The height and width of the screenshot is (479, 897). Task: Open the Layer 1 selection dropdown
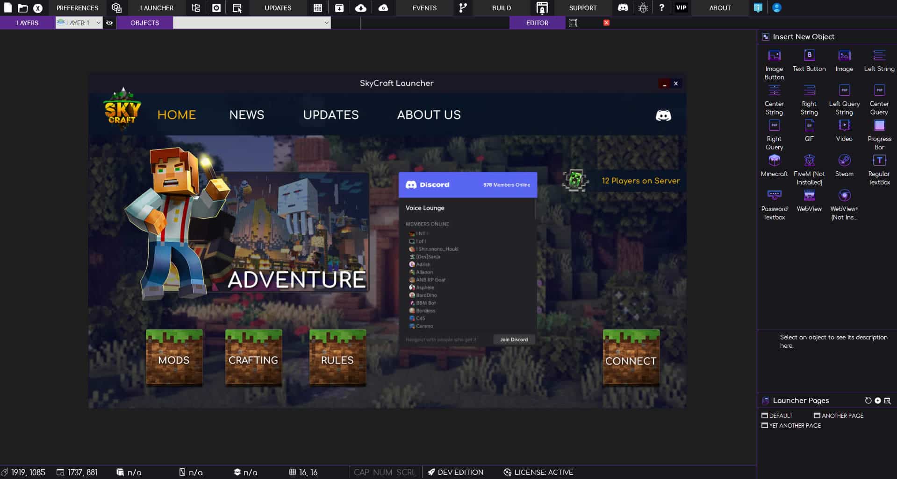[x=98, y=22]
